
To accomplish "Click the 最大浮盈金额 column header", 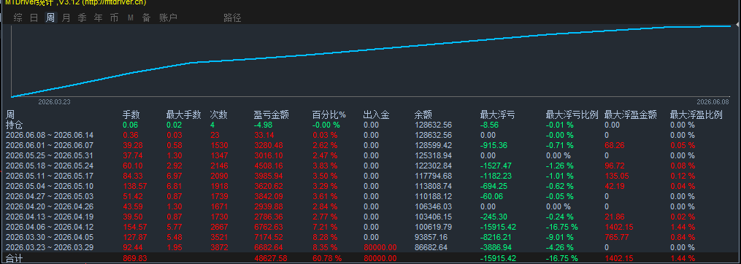I will 631,114.
